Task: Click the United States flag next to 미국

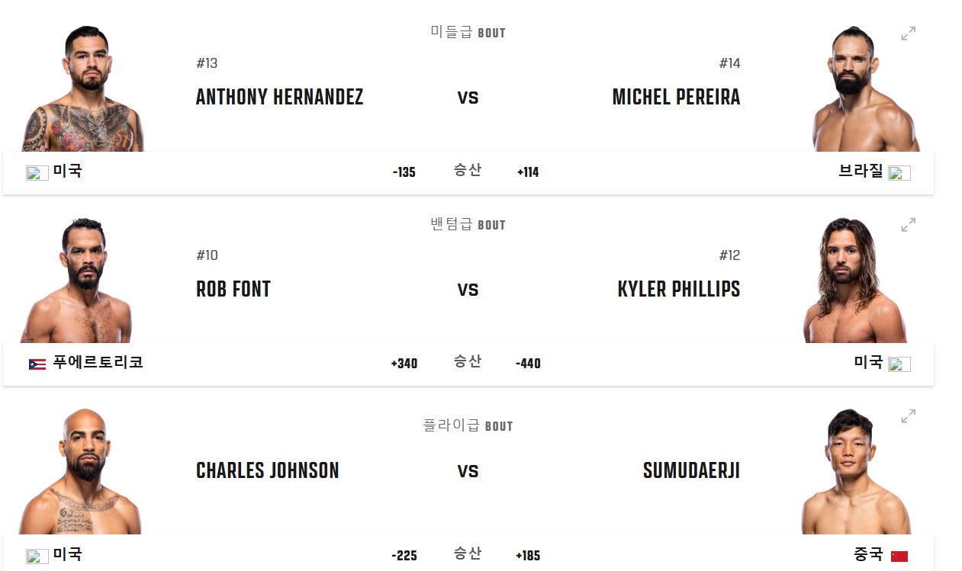Action: 37,172
